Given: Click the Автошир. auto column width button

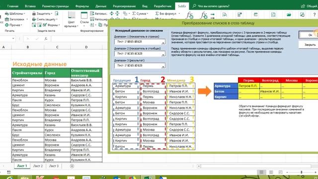Looking at the screenshot, I should [98, 19].
